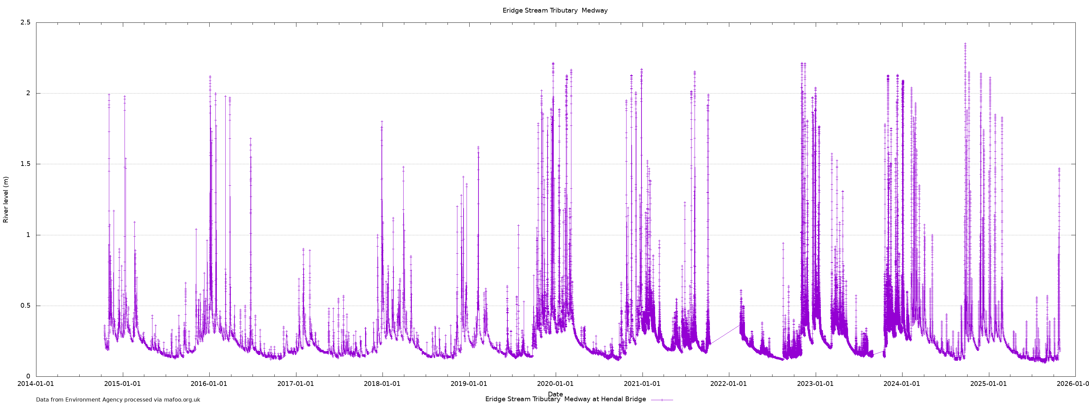Click the 2018-01-01 date tick label

(x=382, y=384)
